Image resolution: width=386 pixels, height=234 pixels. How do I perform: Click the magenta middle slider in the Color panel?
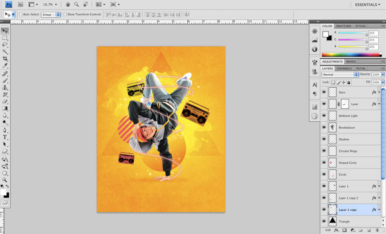pyautogui.click(x=353, y=40)
